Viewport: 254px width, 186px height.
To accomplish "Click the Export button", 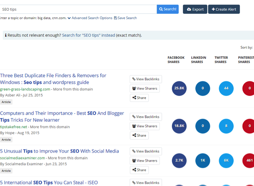I will click(195, 9).
